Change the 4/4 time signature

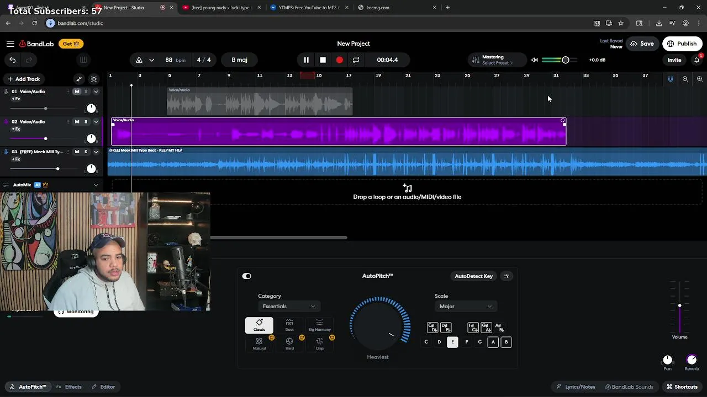coord(204,60)
